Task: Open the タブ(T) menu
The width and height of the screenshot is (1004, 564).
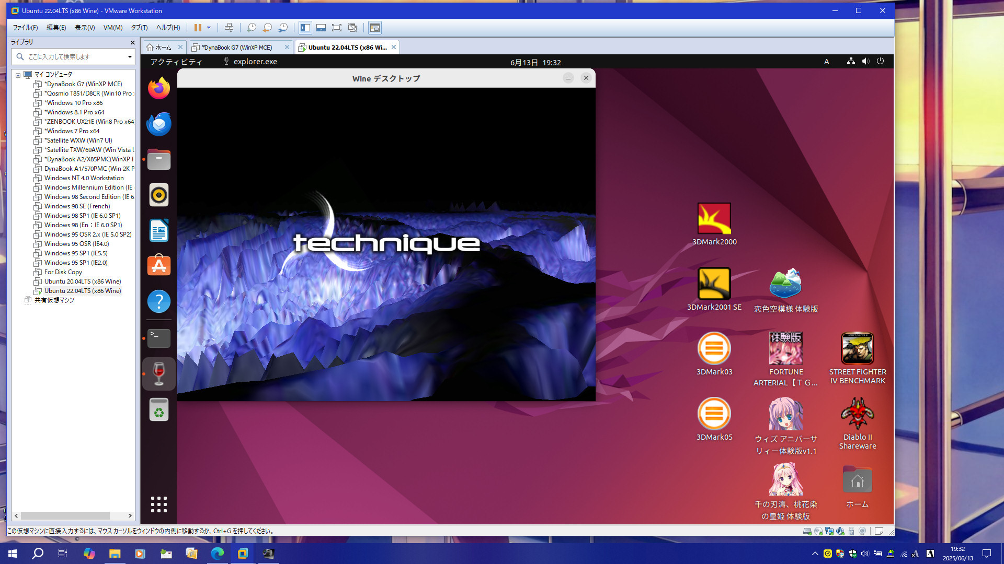Action: click(139, 28)
